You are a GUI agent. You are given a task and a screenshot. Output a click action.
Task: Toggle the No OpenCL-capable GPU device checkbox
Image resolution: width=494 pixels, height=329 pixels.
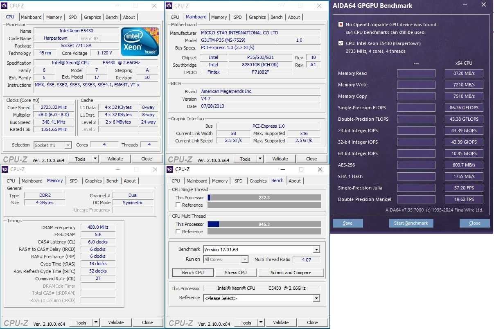click(x=341, y=25)
